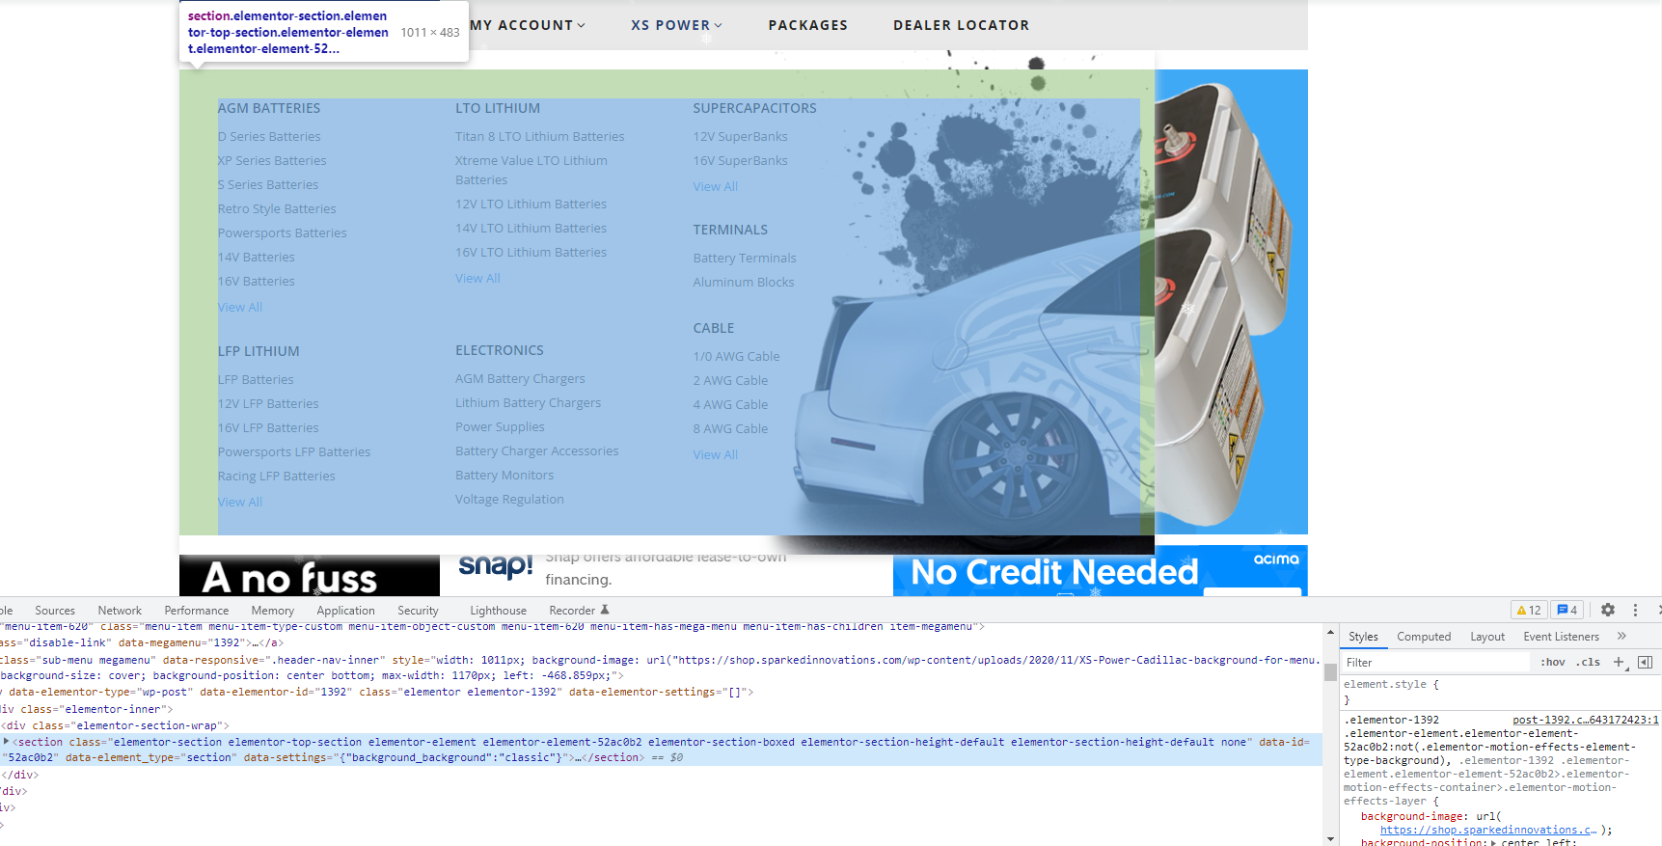Open DevTools settings gear

click(1608, 610)
